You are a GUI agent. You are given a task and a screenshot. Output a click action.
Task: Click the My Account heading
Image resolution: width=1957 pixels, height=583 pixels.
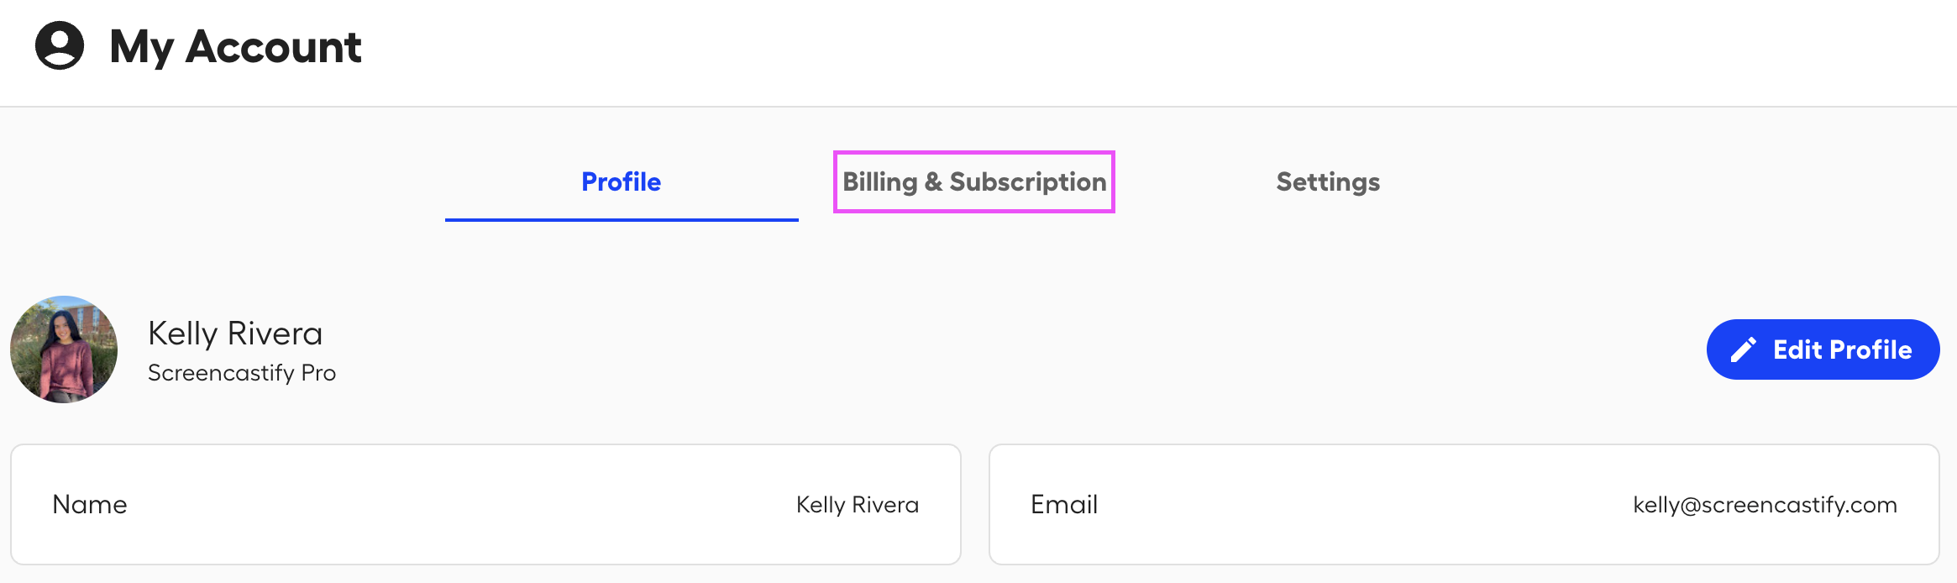click(x=235, y=46)
